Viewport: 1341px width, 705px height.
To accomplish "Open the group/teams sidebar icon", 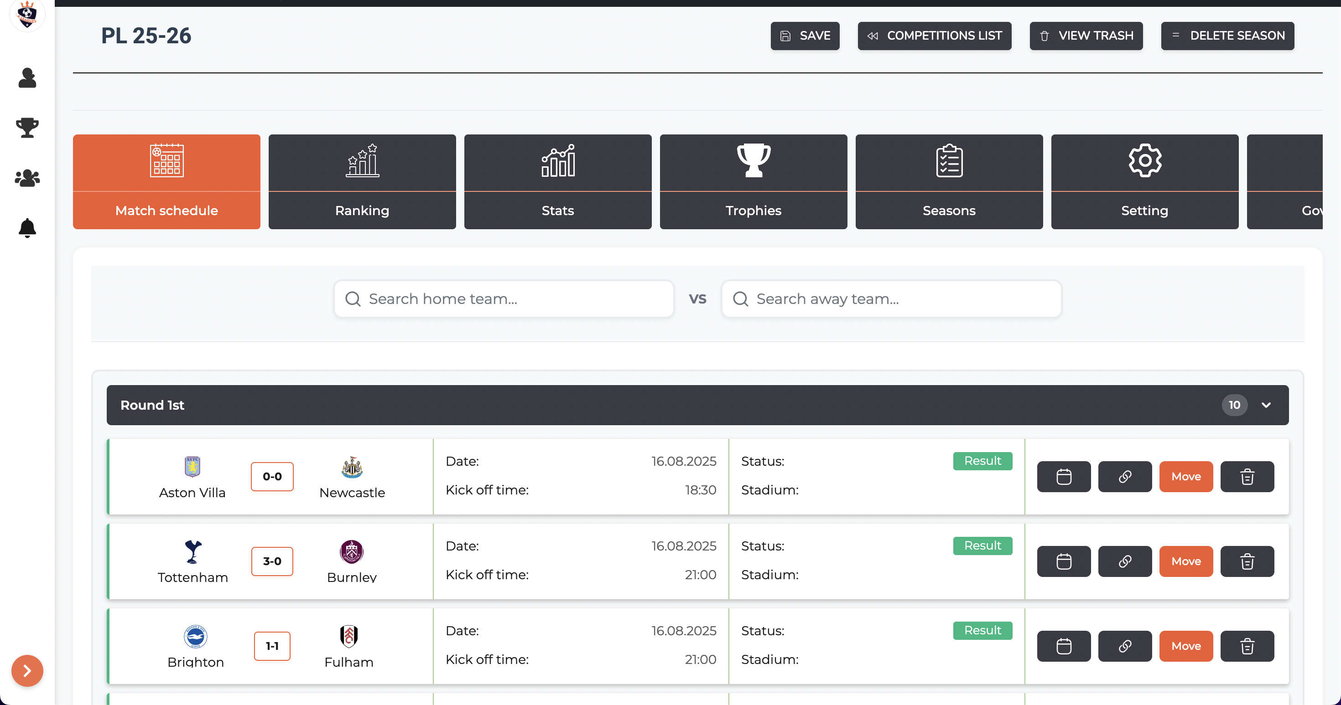I will pyautogui.click(x=27, y=178).
